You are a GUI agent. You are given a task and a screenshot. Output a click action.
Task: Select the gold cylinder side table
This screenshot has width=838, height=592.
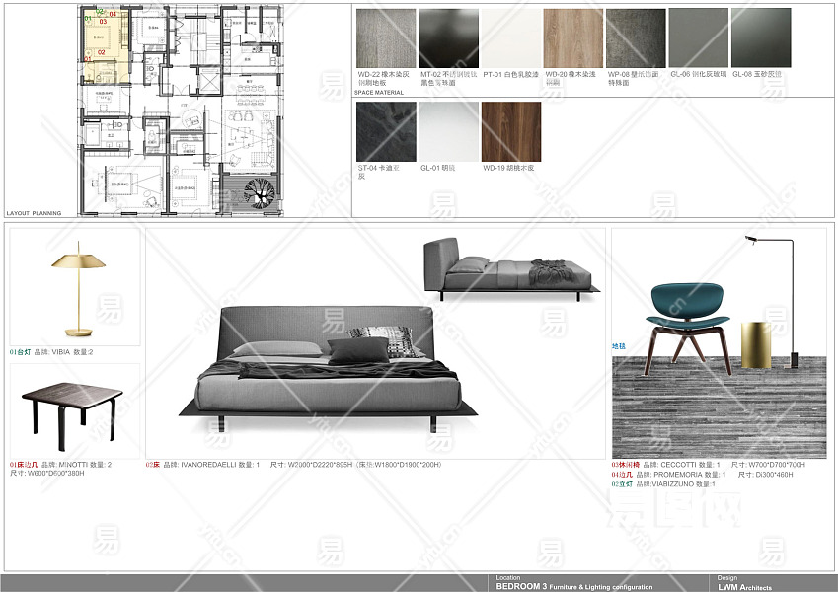[x=756, y=345]
